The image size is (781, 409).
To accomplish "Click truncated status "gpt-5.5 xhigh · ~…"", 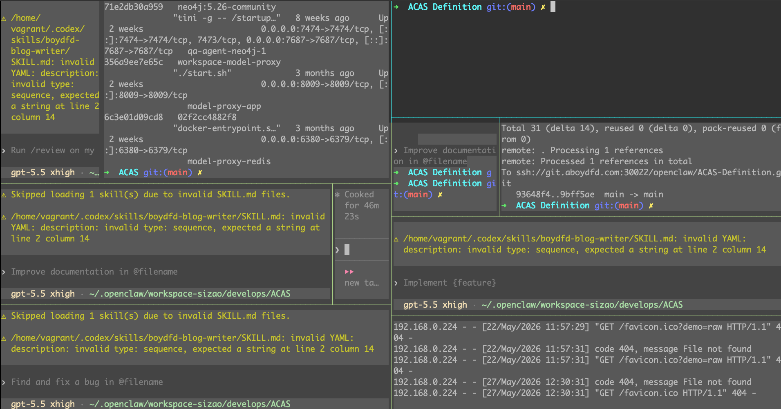I will click(x=55, y=172).
